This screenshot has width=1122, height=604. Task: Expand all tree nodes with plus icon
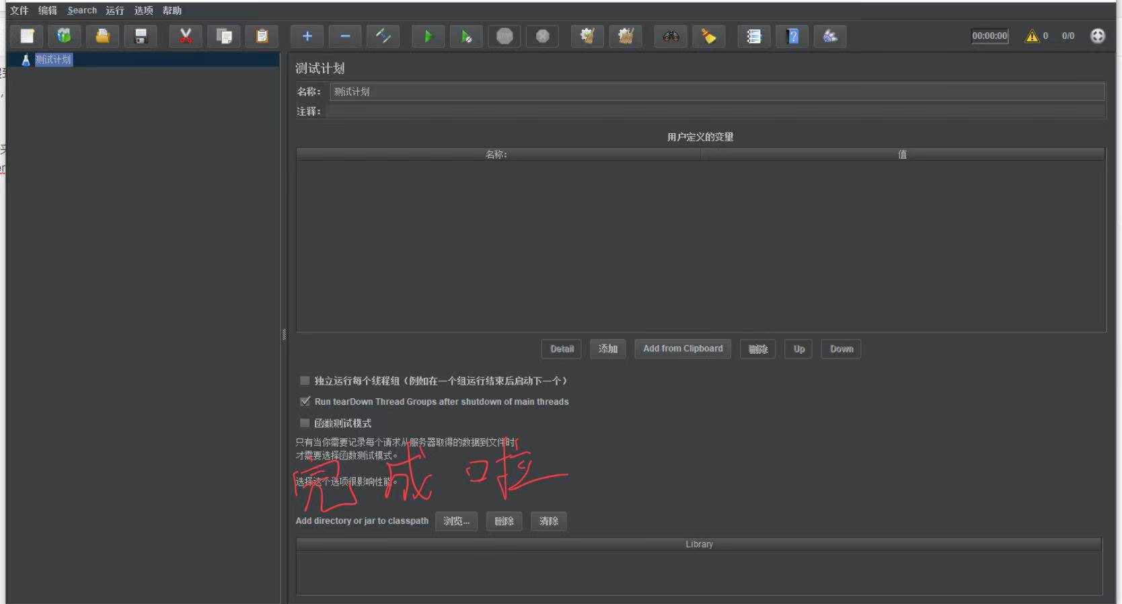pyautogui.click(x=307, y=36)
